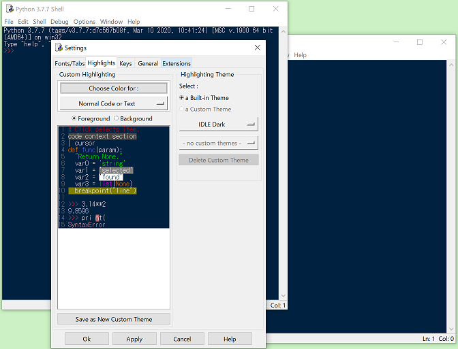Click the SyntaxError sample text
Viewport: 458px width, 349px height.
86,225
